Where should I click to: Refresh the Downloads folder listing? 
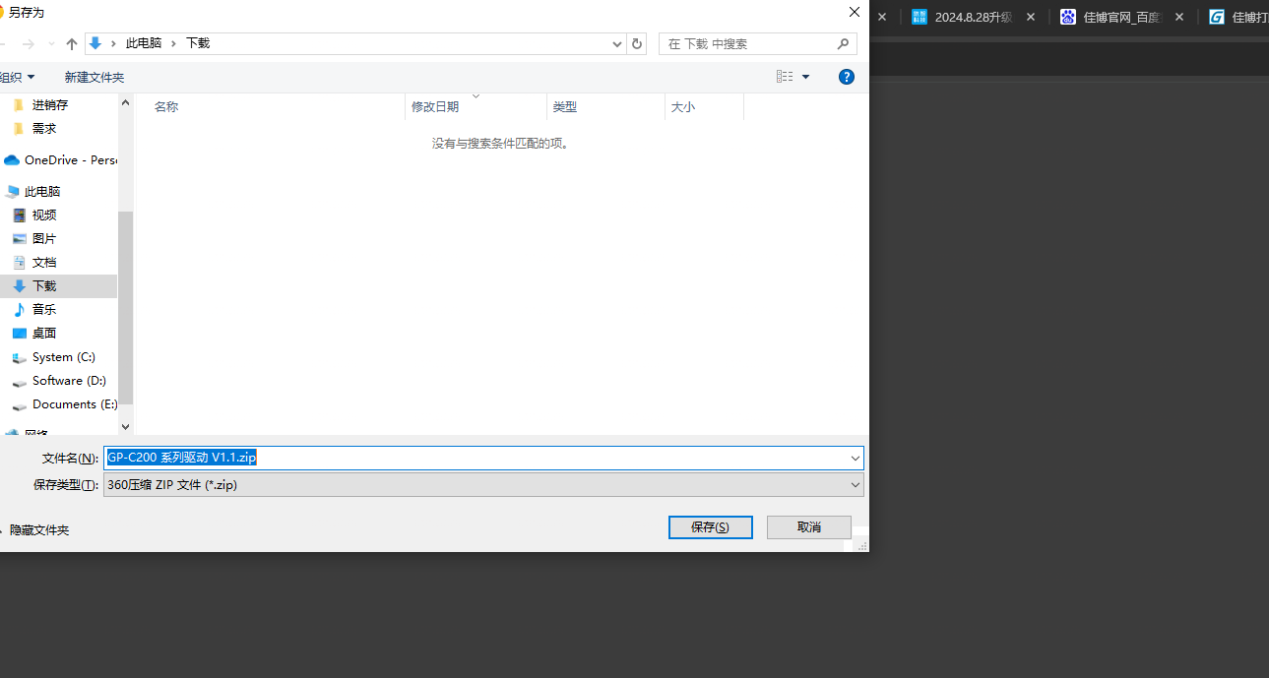click(637, 44)
